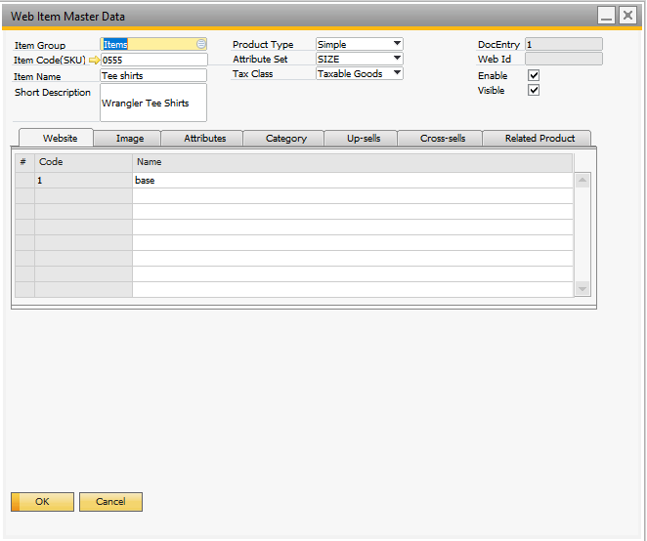
Task: Close the Web Item Master Data window
Action: pos(626,16)
